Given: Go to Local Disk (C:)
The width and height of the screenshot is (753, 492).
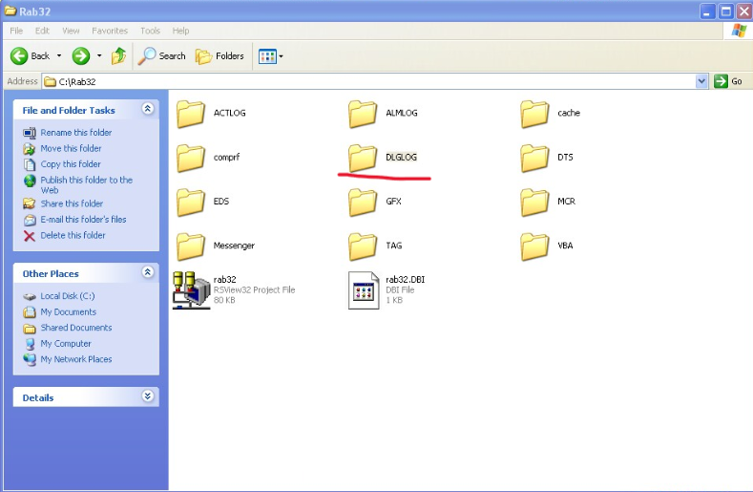Looking at the screenshot, I should pyautogui.click(x=67, y=296).
